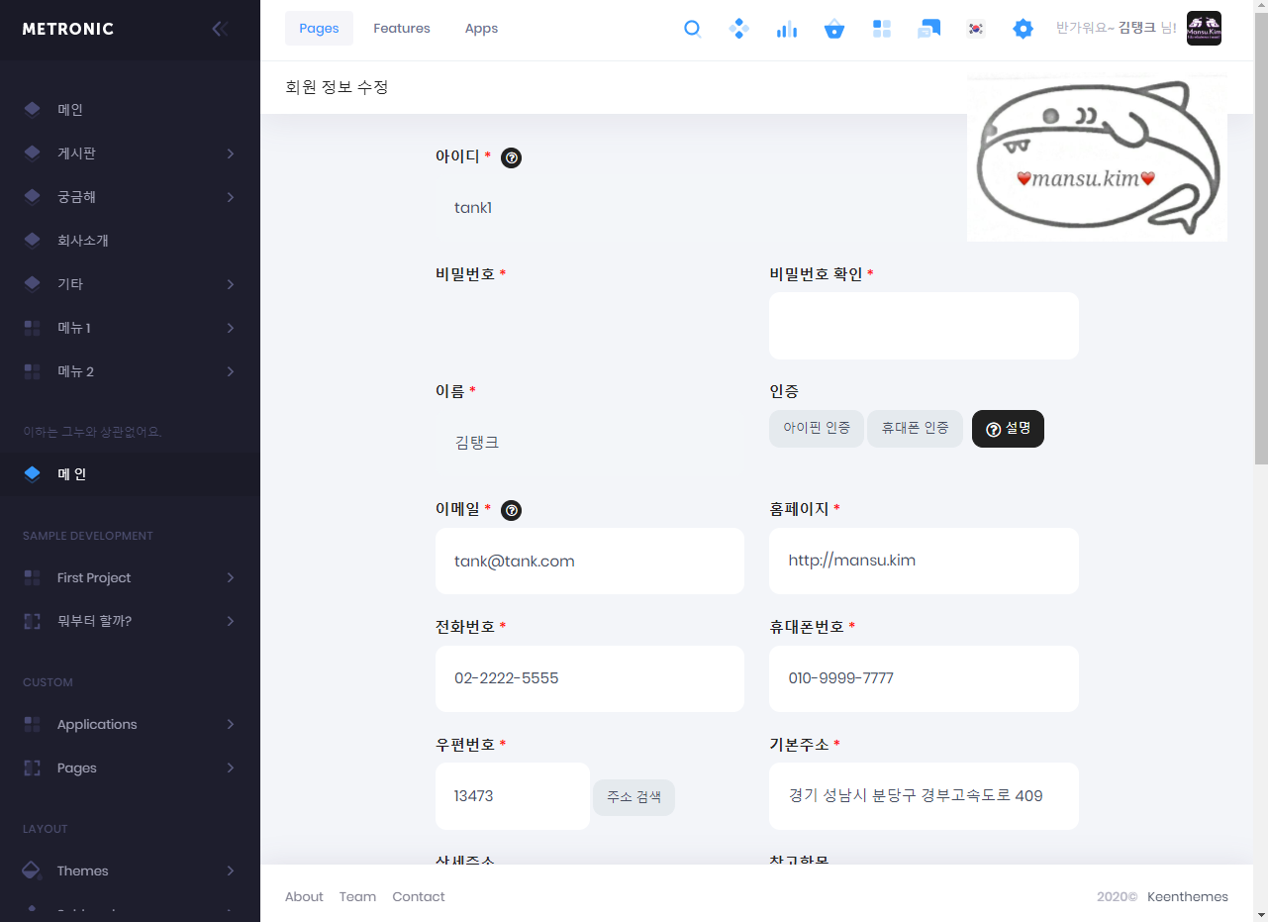
Task: Open the chat bubbles icon
Action: point(928,29)
